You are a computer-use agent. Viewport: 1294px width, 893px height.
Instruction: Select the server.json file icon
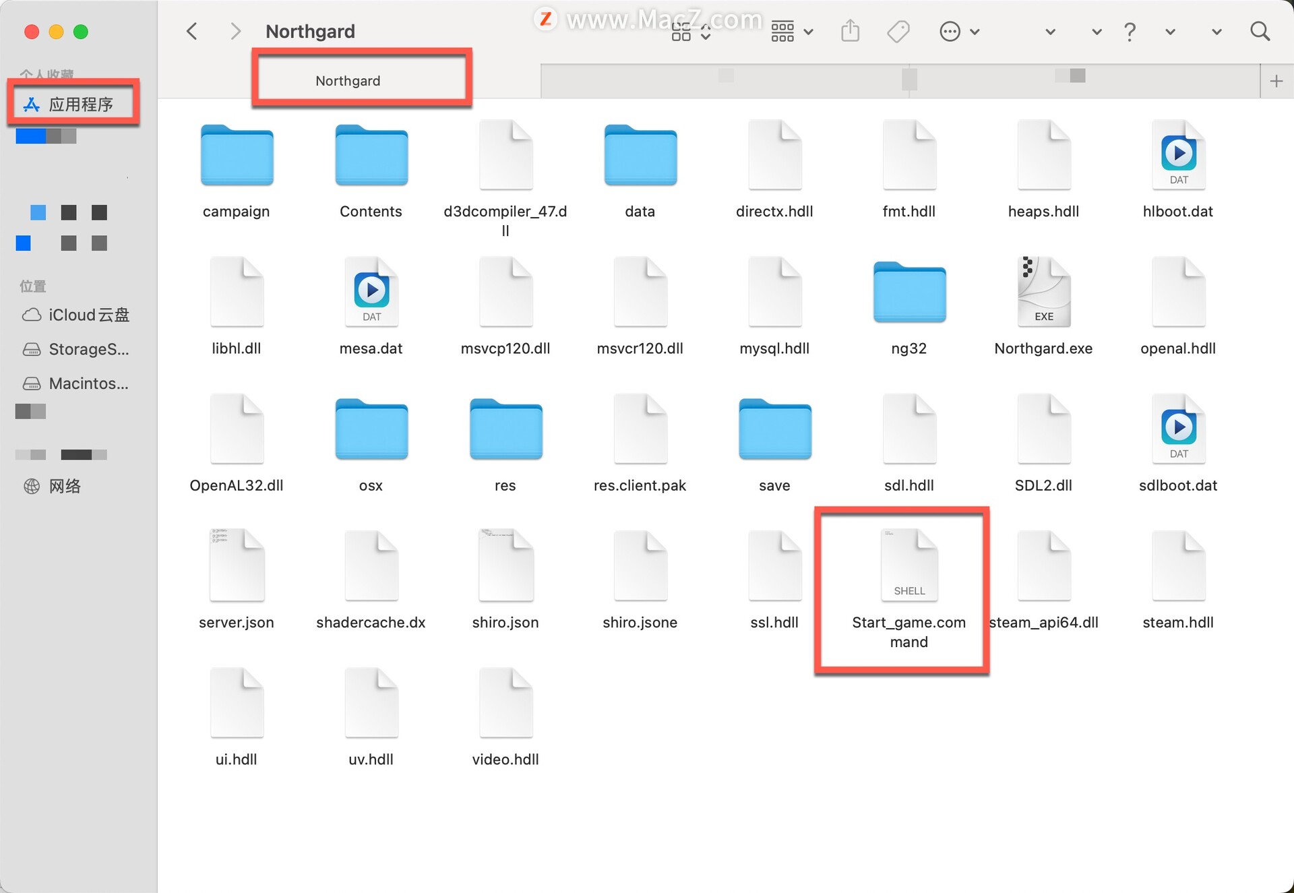pyautogui.click(x=237, y=566)
